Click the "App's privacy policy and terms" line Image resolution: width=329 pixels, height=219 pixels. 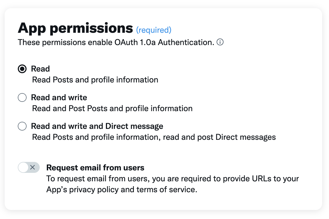122,190
